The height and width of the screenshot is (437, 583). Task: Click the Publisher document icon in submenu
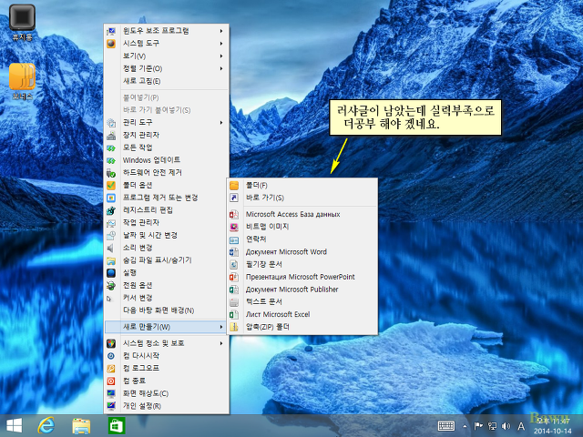pos(234,290)
